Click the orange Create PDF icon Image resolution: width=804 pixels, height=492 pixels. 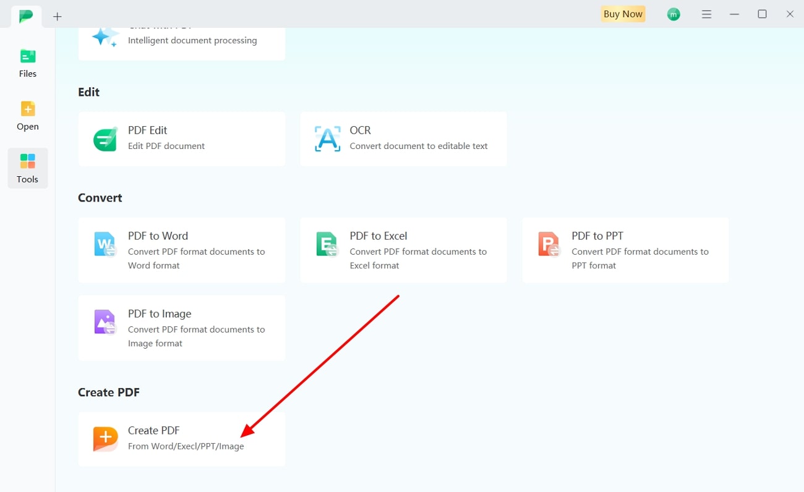(x=105, y=439)
